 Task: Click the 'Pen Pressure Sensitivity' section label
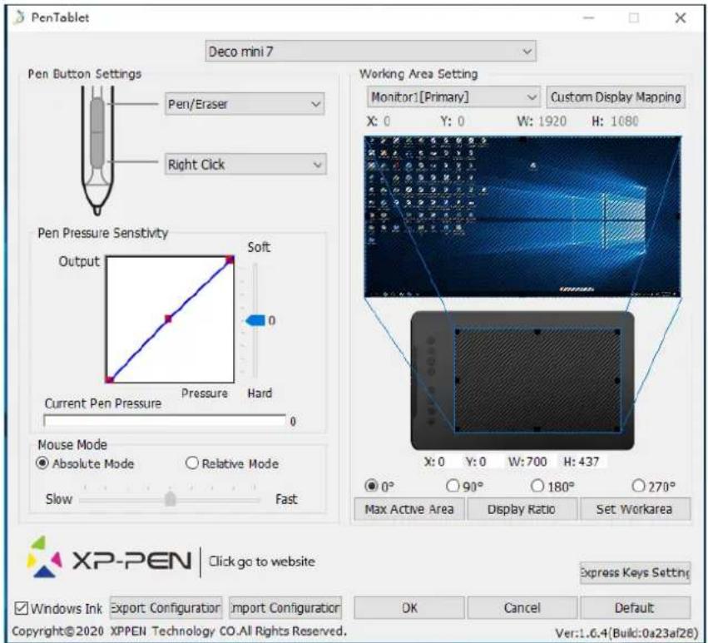pos(103,233)
